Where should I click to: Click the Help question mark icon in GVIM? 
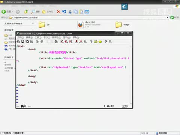coord(106,42)
